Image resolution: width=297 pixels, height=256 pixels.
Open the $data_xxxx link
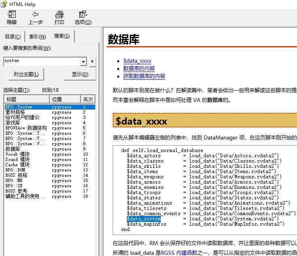[137, 61]
